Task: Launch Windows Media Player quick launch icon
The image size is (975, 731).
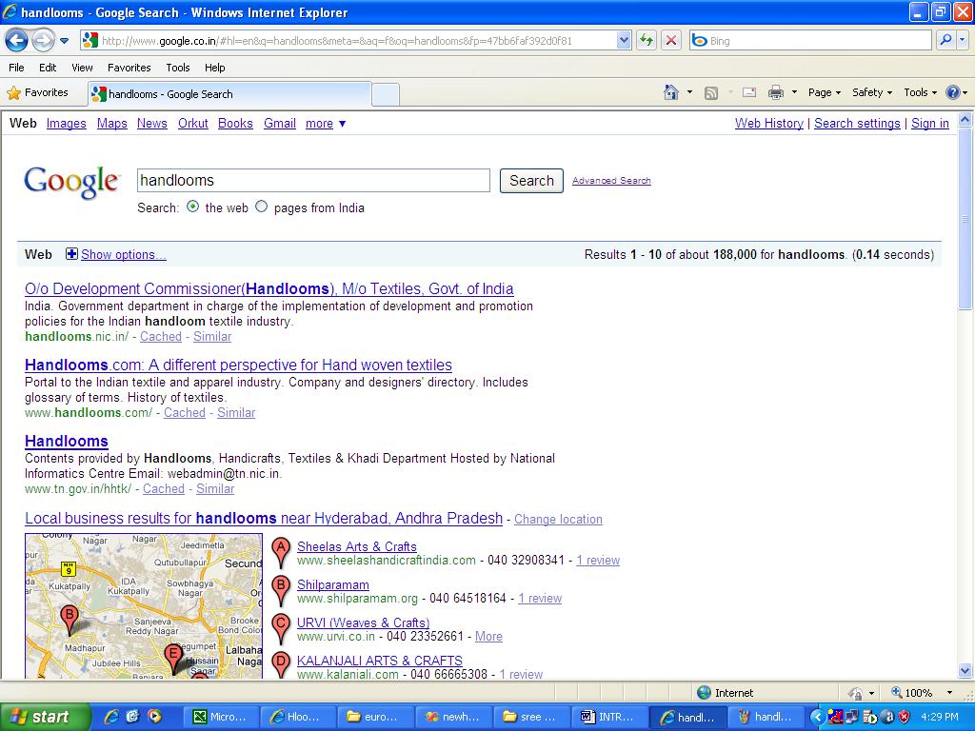Action: pos(154,717)
